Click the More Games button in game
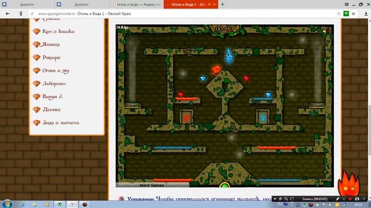 pos(152,185)
